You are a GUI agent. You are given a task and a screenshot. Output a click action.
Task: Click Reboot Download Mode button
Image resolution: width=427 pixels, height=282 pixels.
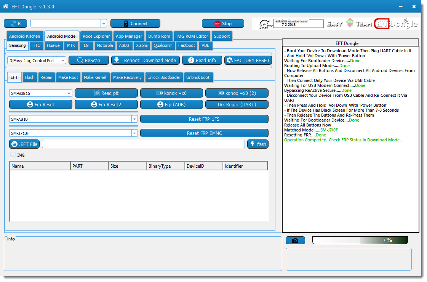point(146,60)
